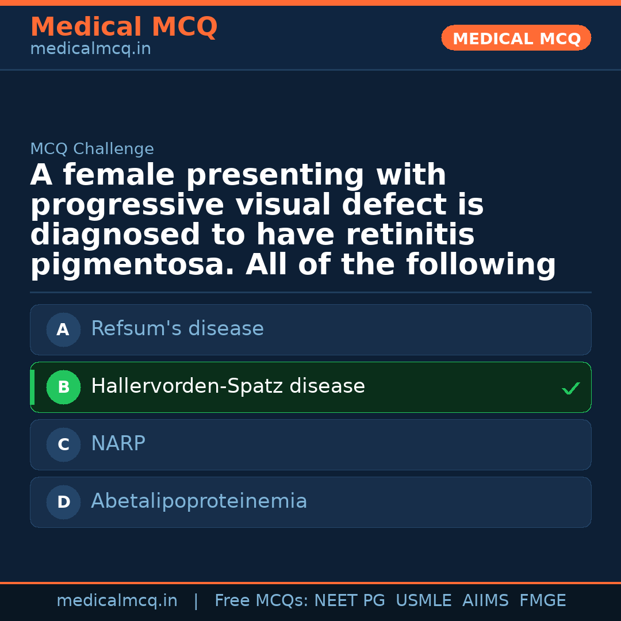The width and height of the screenshot is (621, 621).
Task: Click USMLE in the footer
Action: click(x=423, y=601)
